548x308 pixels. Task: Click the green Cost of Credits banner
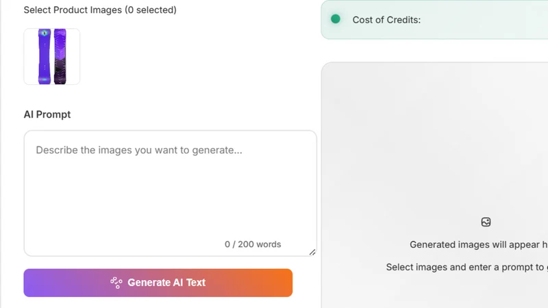click(x=434, y=20)
